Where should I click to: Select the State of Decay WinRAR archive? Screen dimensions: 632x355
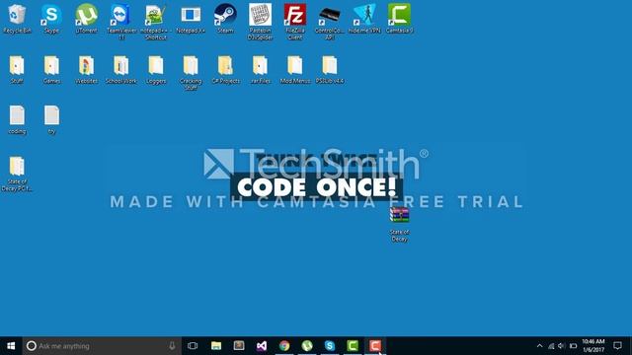[399, 224]
